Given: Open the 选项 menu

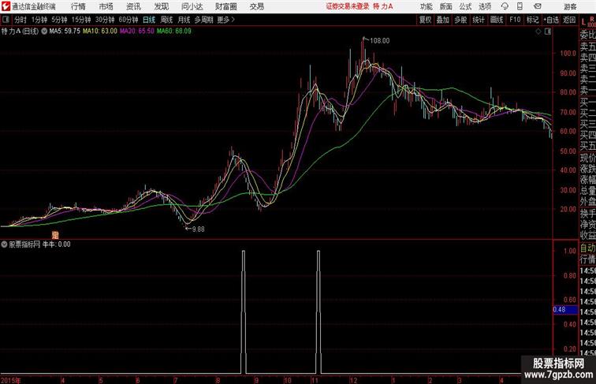Looking at the screenshot, I should coord(485,6).
